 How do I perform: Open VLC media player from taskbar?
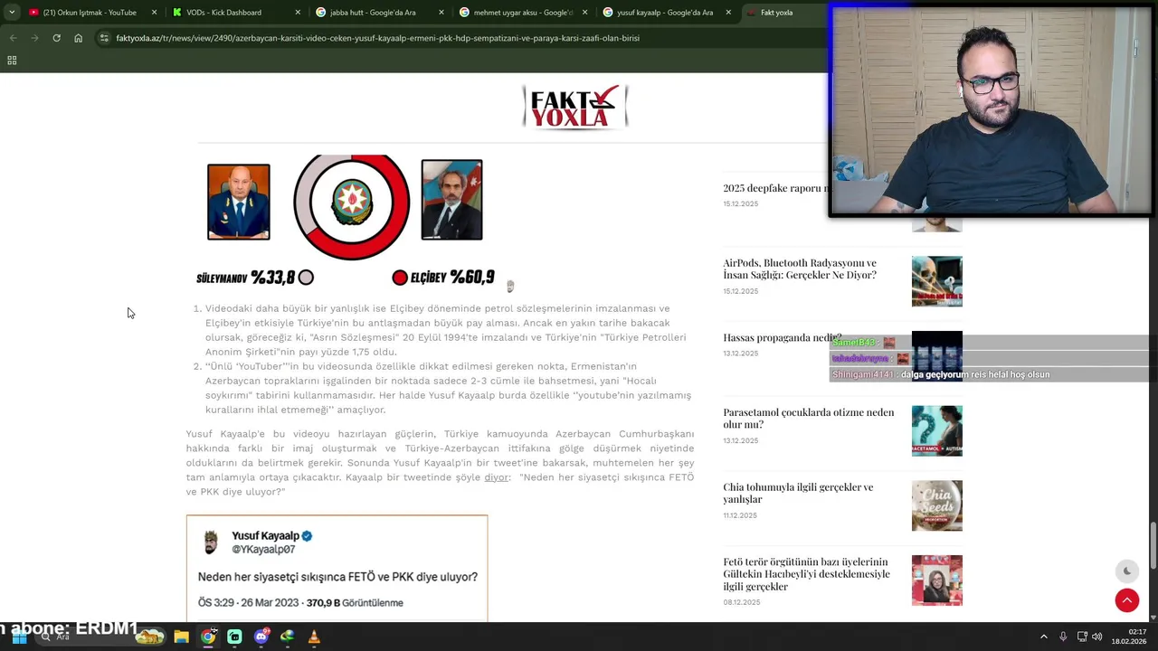[x=314, y=637]
